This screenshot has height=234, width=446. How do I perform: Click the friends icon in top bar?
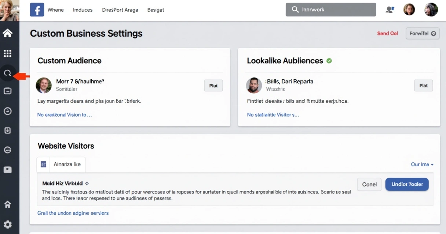point(390,10)
